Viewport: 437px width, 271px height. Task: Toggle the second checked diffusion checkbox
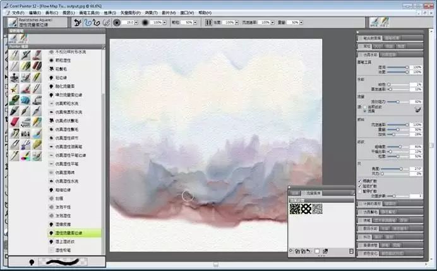pyautogui.click(x=359, y=186)
